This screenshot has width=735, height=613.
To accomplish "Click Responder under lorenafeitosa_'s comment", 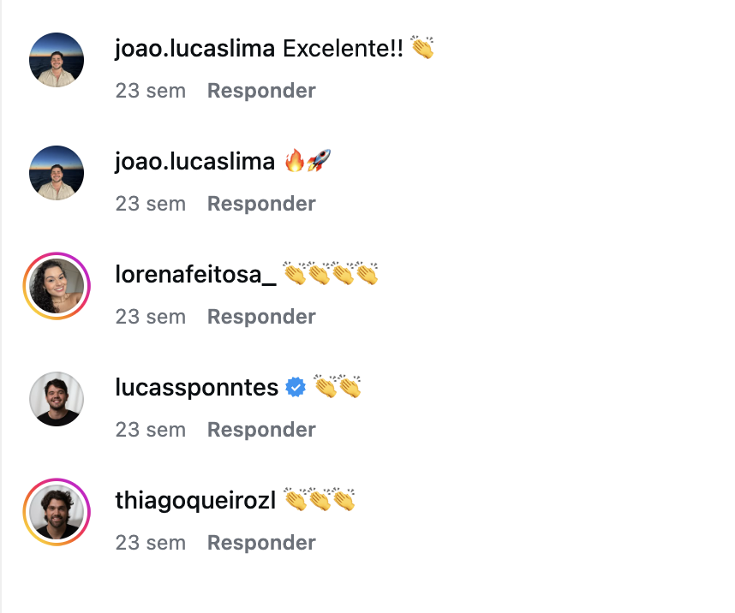I will tap(260, 316).
